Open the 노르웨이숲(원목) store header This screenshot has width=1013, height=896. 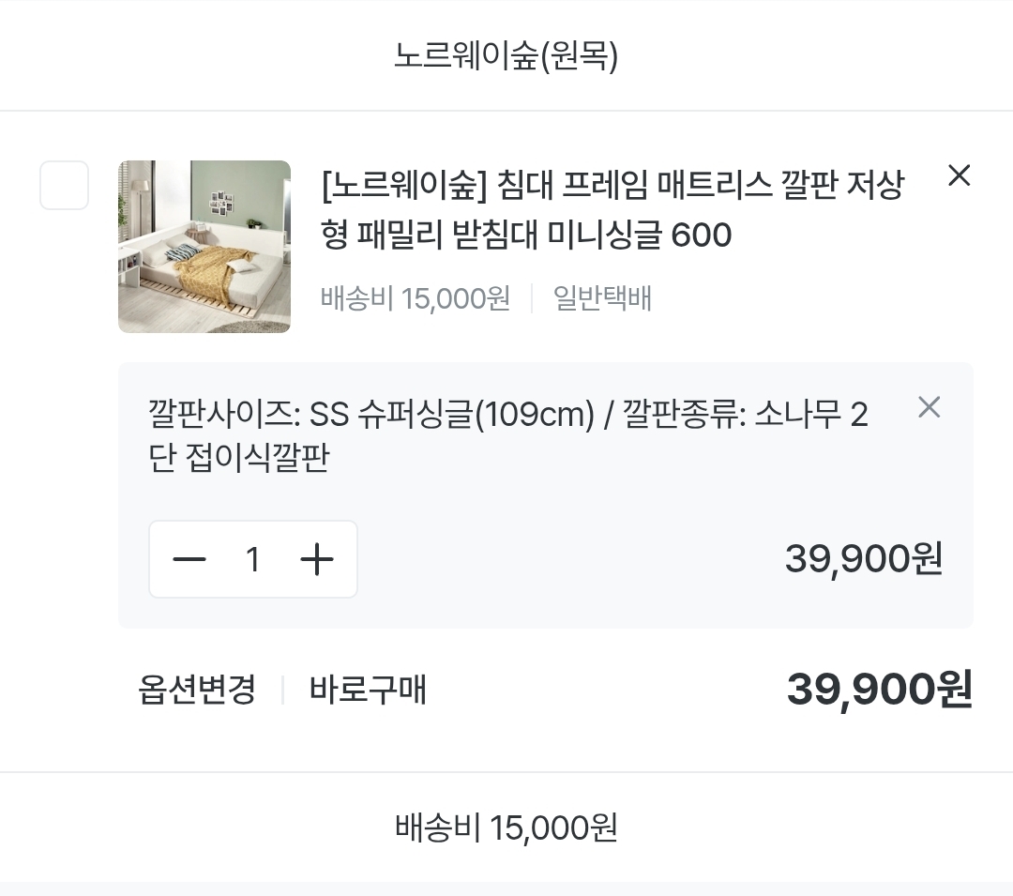click(506, 56)
